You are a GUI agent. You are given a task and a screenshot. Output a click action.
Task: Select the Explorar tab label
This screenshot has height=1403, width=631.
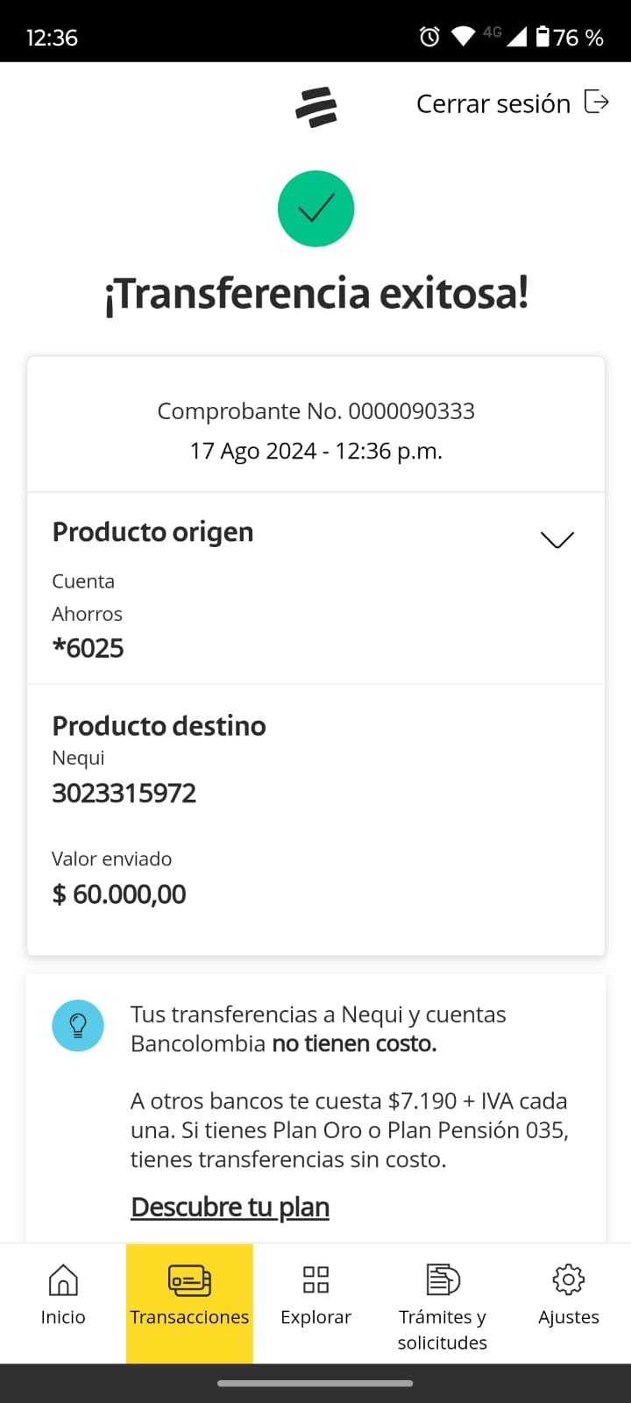coord(315,1317)
